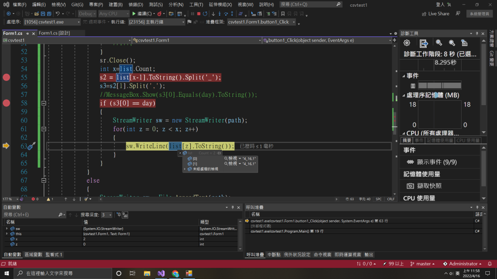Image resolution: width=497 pixels, height=279 pixels.
Task: Open Visual Studio from the Windows taskbar
Action: coord(161,273)
